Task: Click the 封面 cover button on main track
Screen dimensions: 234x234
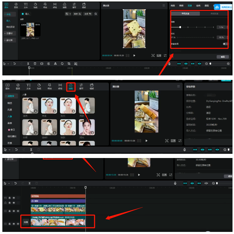Action: pos(26,222)
